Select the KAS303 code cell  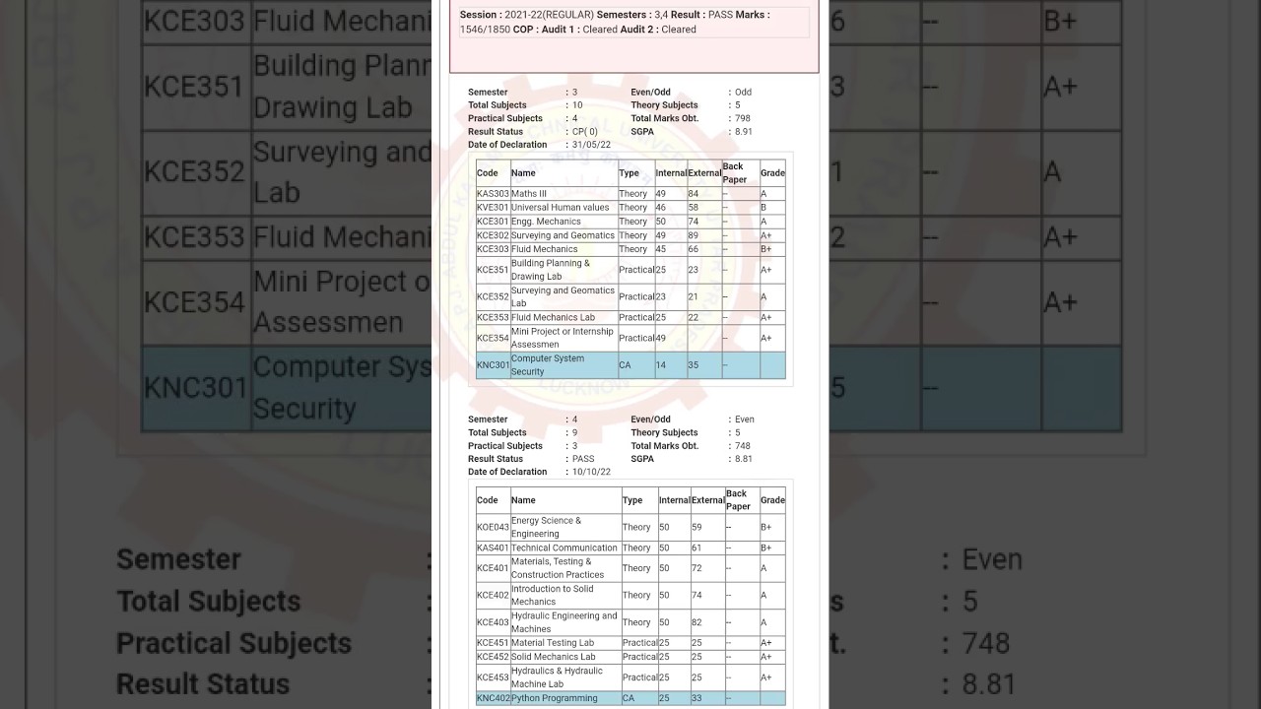[x=493, y=194]
